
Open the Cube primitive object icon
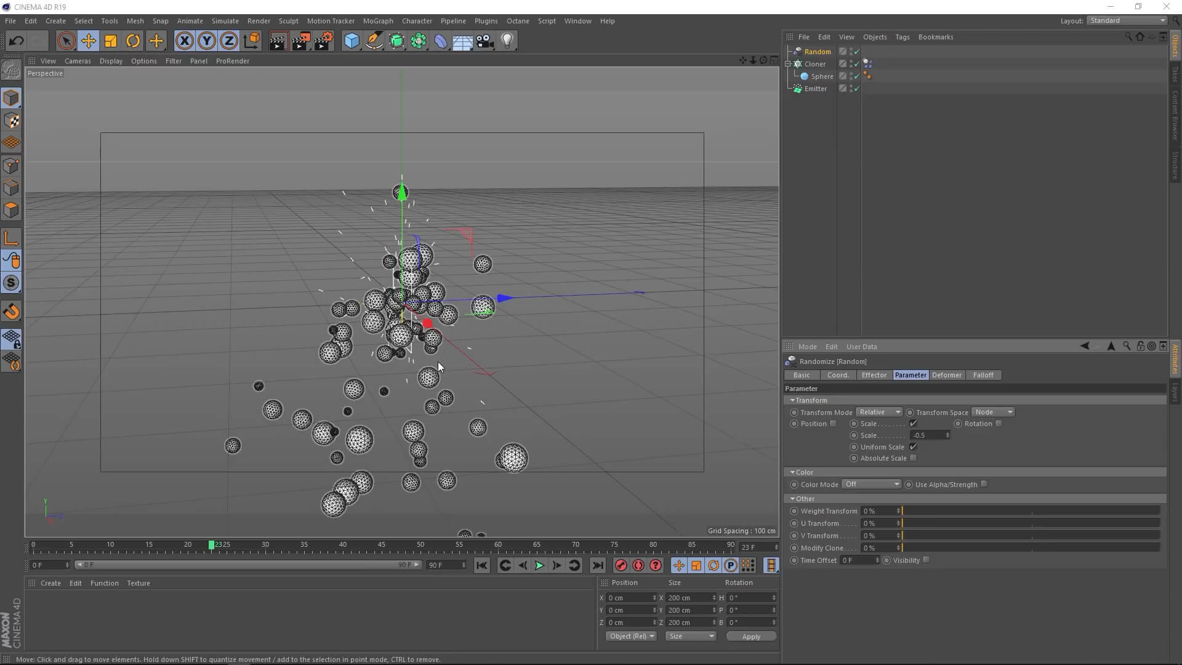click(x=352, y=41)
